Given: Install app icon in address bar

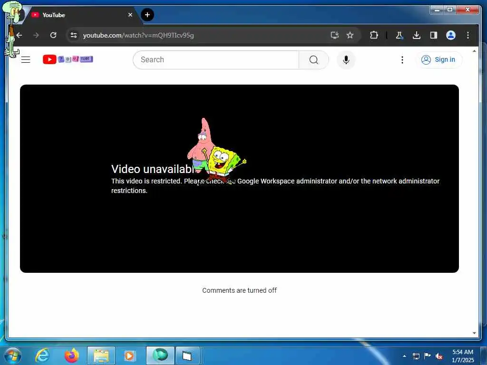Looking at the screenshot, I should [x=334, y=35].
